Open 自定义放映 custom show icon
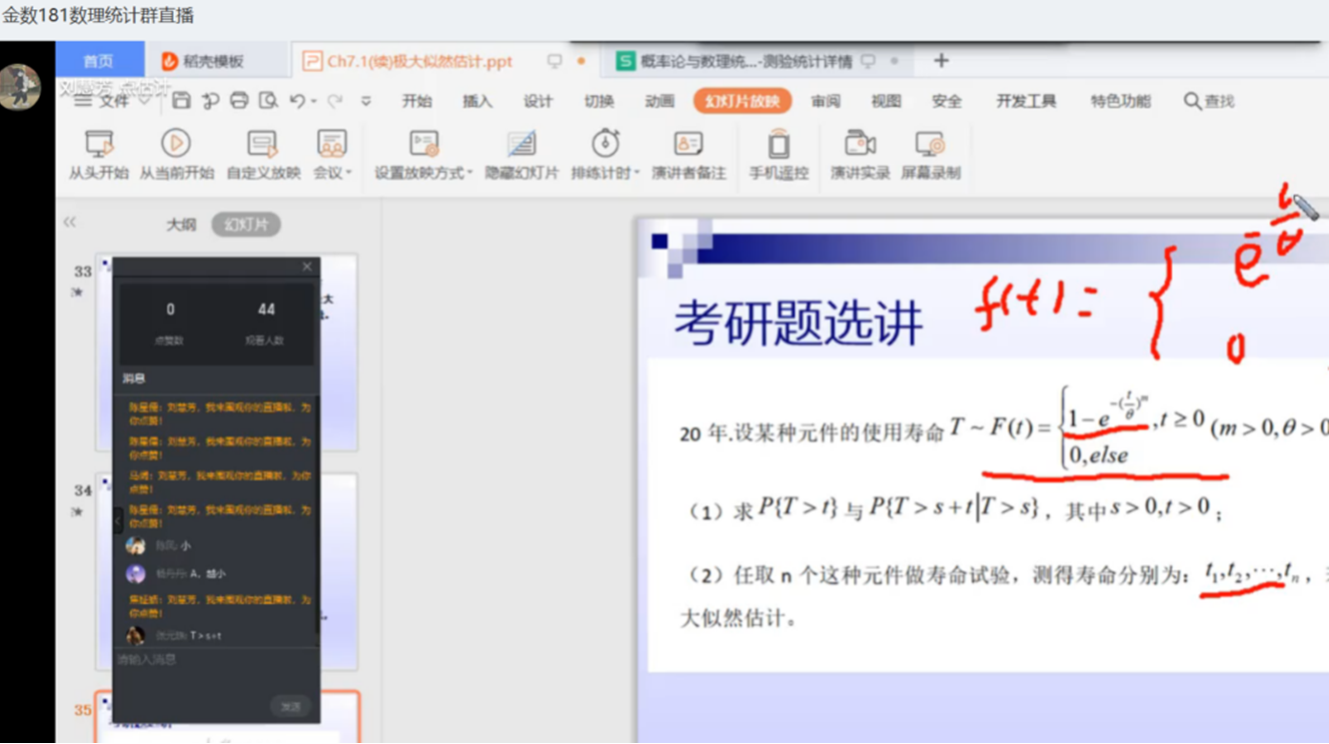The width and height of the screenshot is (1329, 744). [x=263, y=145]
